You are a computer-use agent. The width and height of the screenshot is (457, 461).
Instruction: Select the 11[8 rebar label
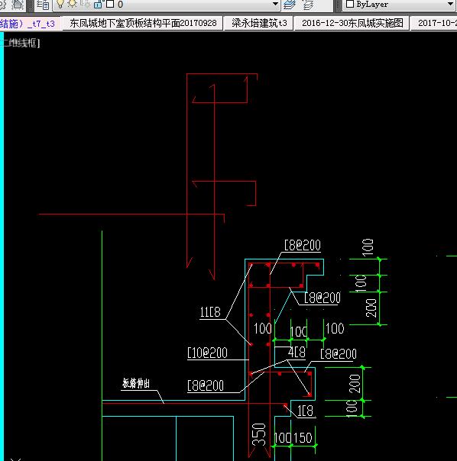(210, 312)
